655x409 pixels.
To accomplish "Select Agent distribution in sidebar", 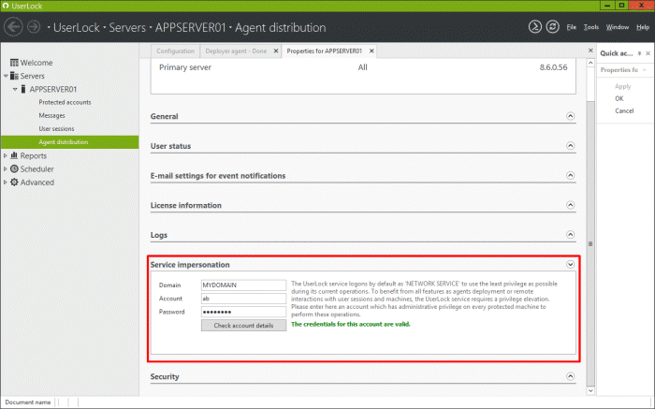I will pos(70,142).
